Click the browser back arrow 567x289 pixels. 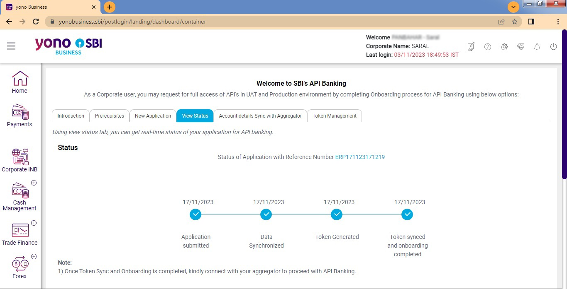pyautogui.click(x=9, y=22)
